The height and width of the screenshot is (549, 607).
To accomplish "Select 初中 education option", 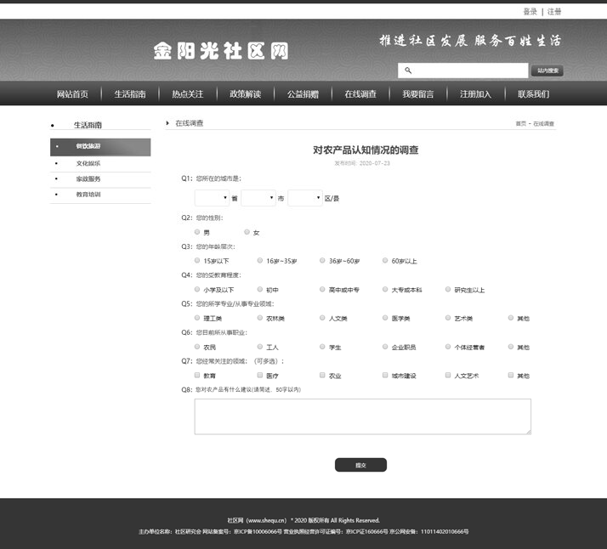I will 260,289.
